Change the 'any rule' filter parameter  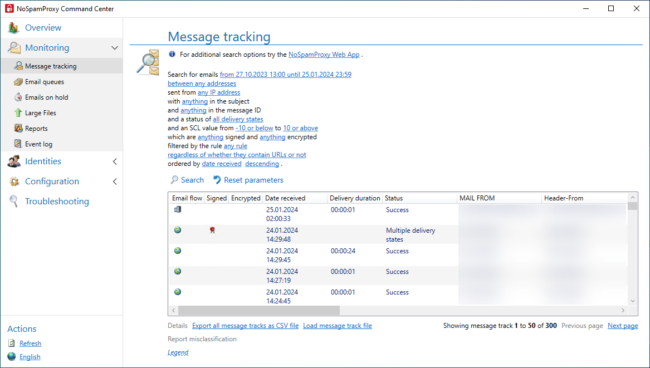236,146
